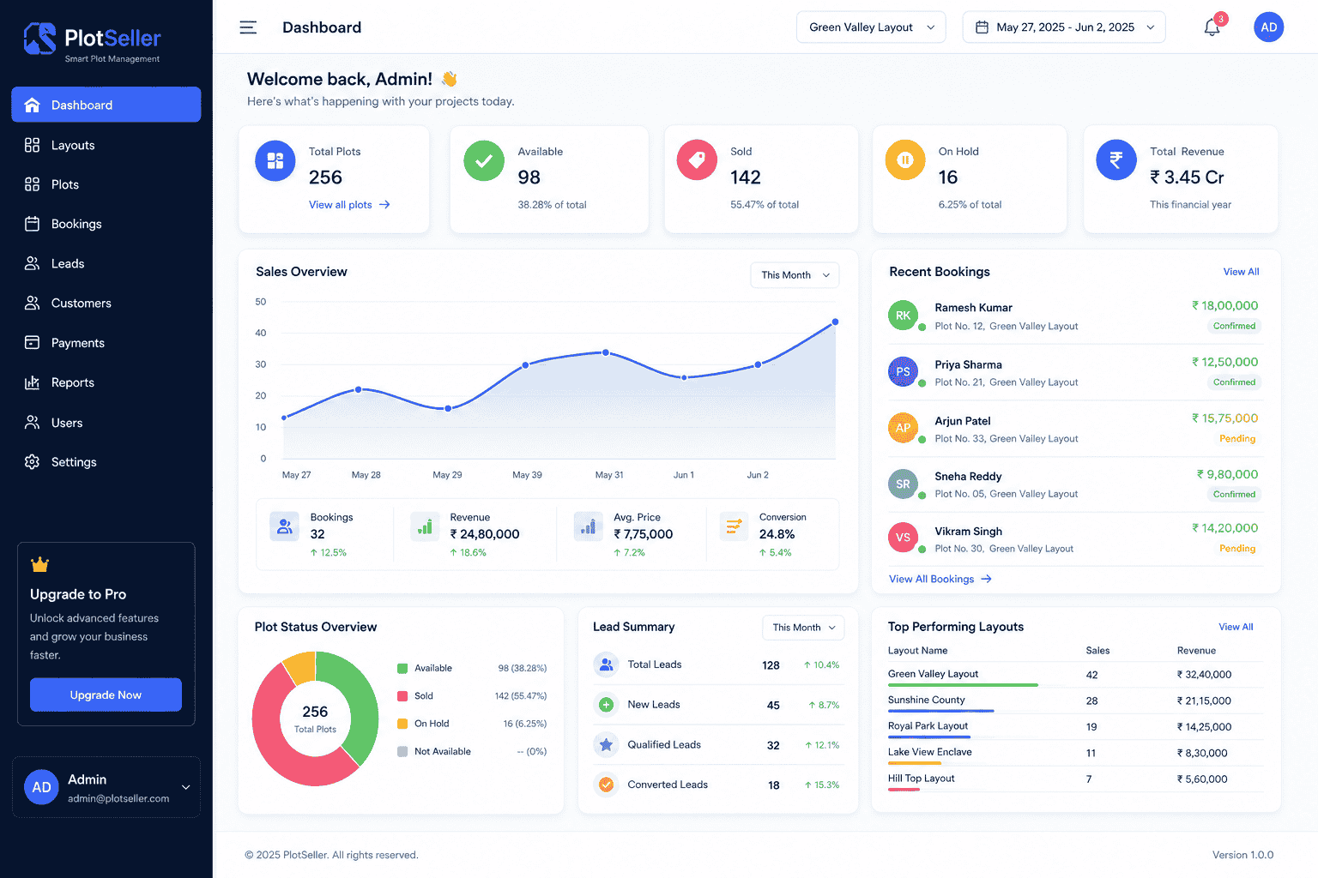Click Upgrade Now button

coord(106,695)
